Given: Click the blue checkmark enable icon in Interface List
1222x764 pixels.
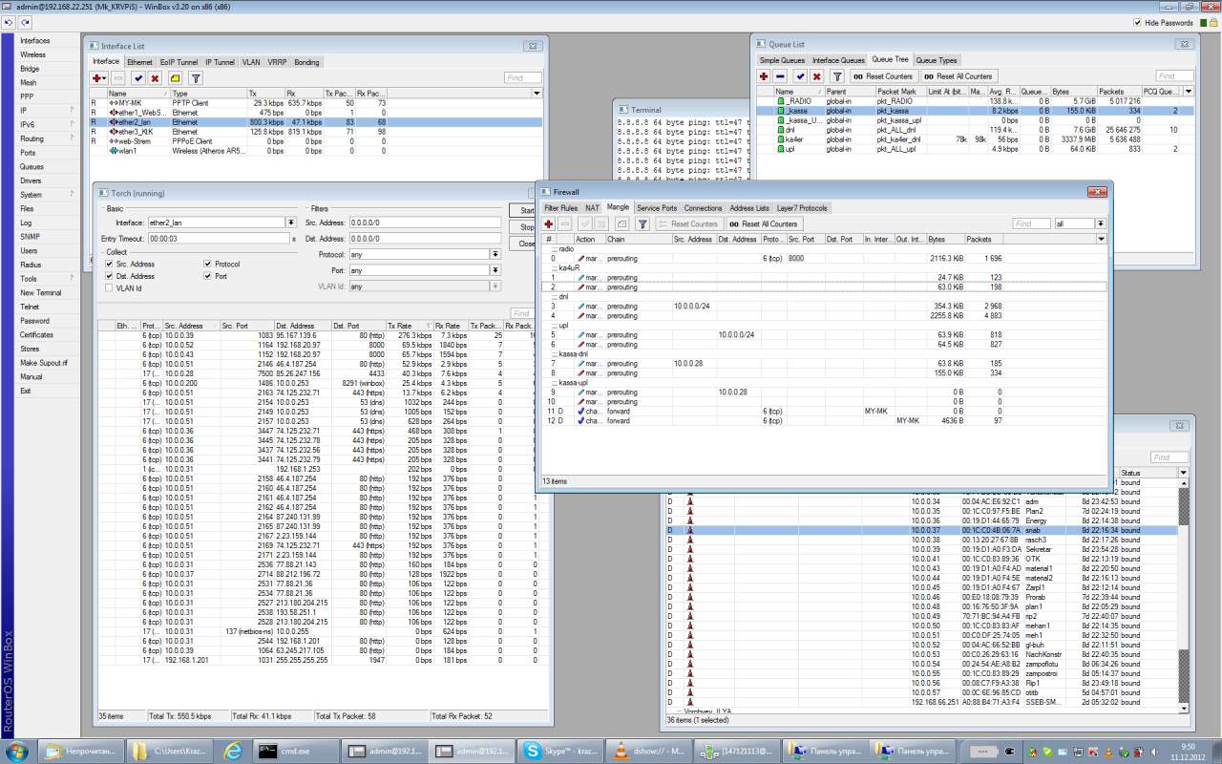Looking at the screenshot, I should [x=138, y=78].
